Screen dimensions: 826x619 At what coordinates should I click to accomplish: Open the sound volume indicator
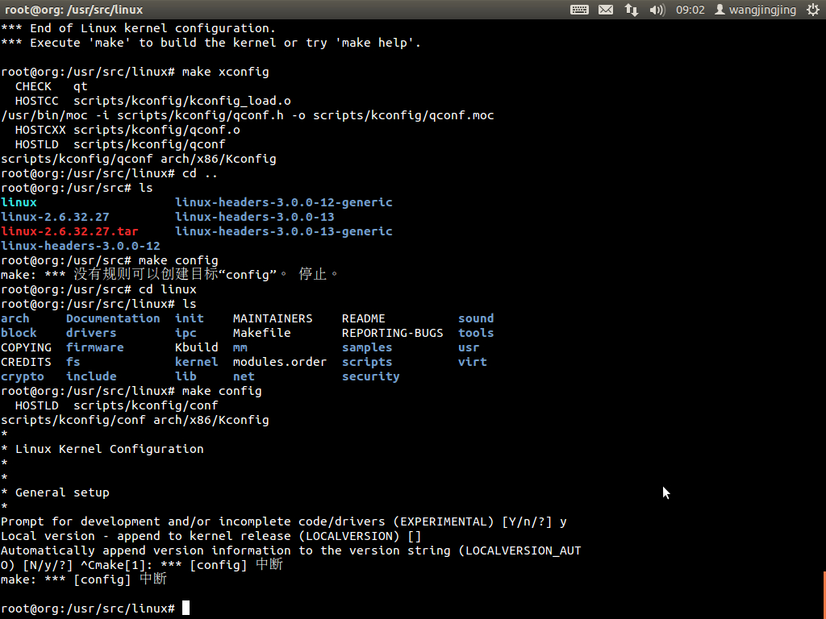tap(657, 10)
